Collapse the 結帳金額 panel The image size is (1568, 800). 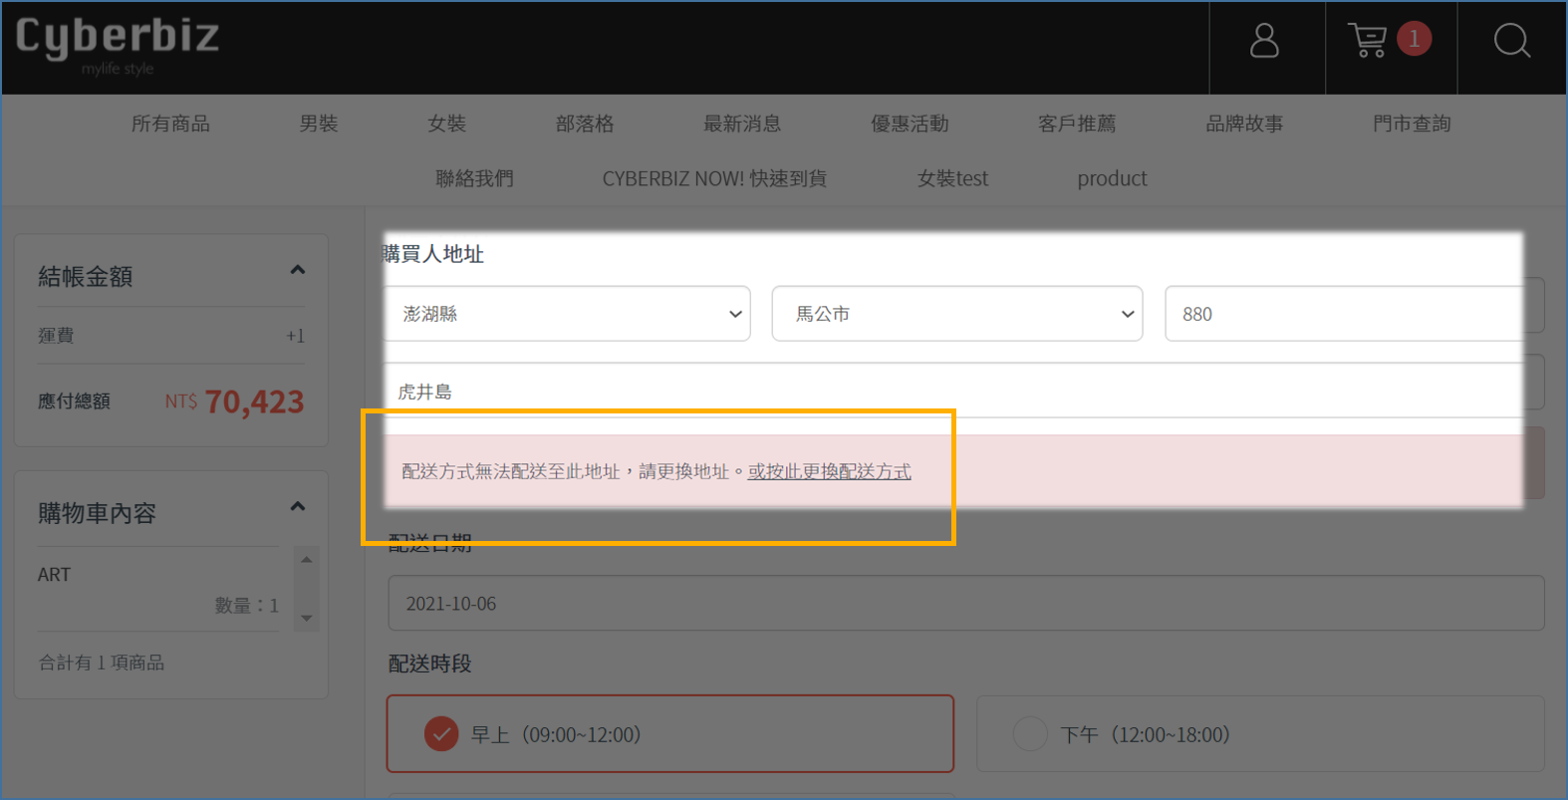pos(297,270)
